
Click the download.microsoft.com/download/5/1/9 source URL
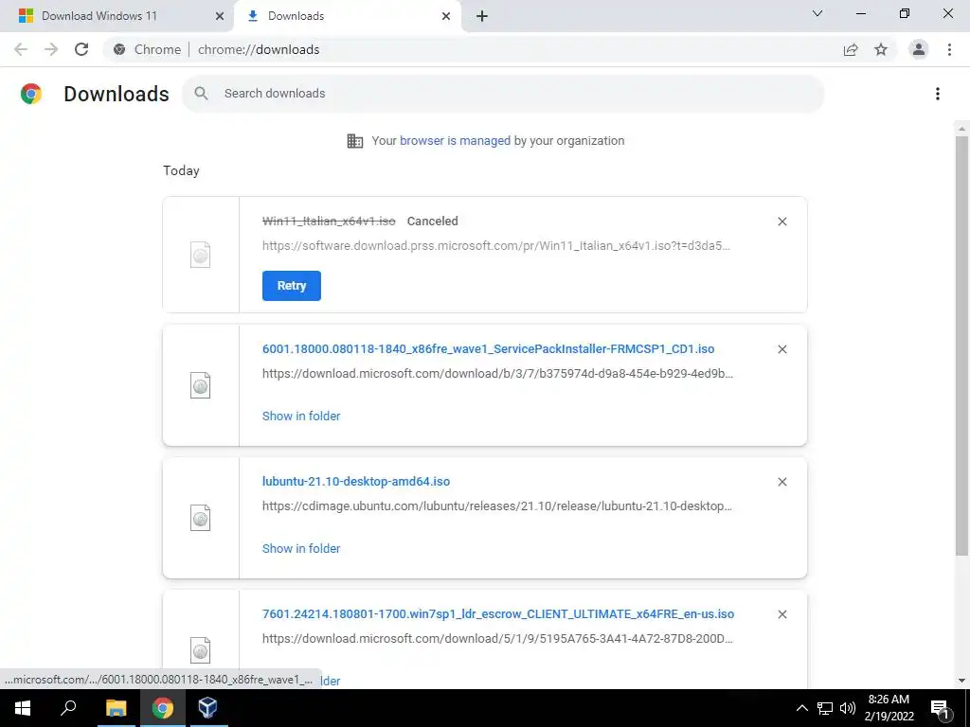coord(497,639)
